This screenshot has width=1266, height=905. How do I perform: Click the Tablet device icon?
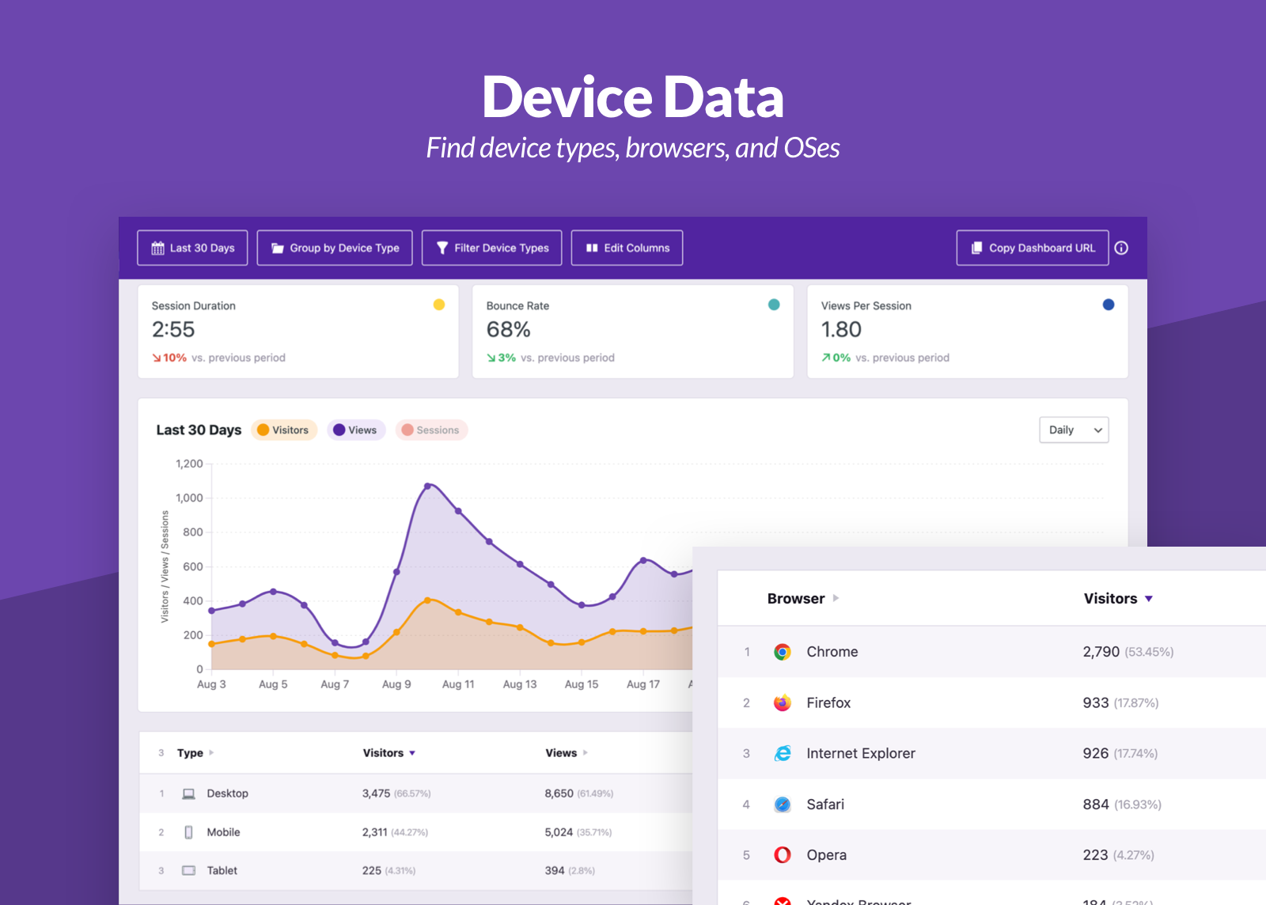click(188, 870)
